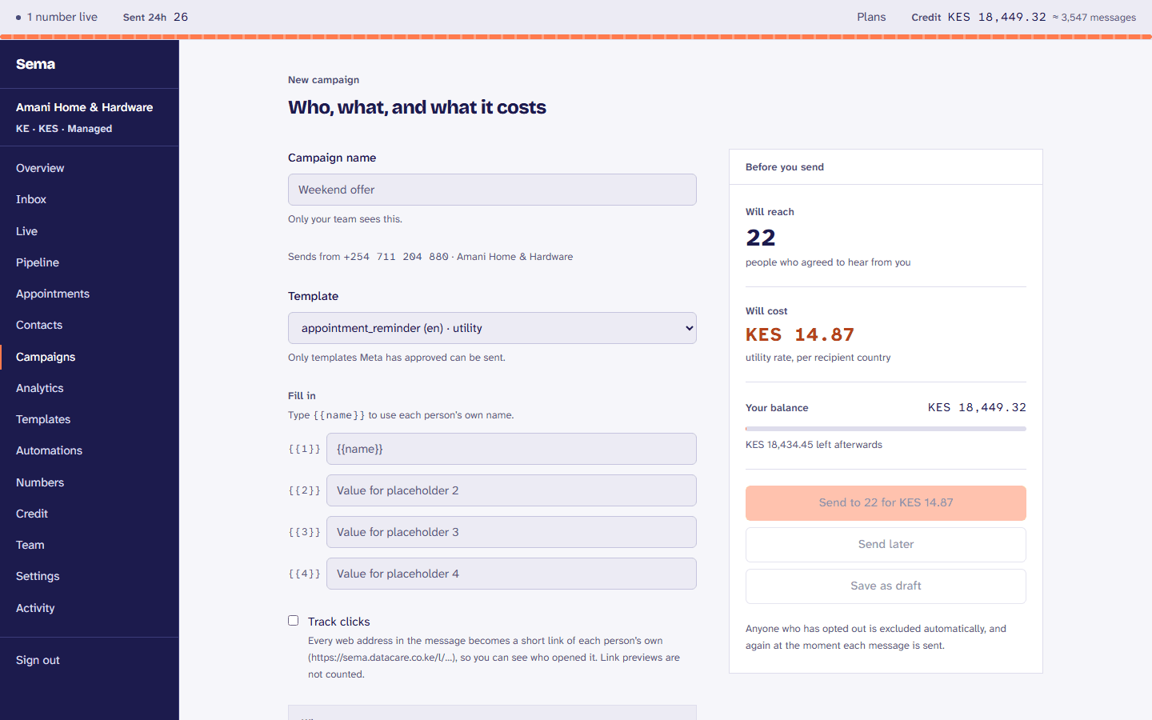Select Campaigns in the sidebar
The height and width of the screenshot is (720, 1152).
90,357
